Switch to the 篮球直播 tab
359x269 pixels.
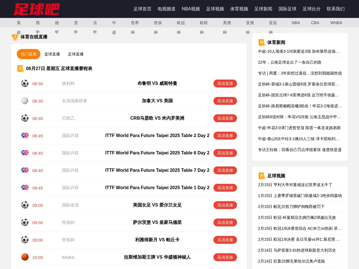pyautogui.click(x=52, y=54)
